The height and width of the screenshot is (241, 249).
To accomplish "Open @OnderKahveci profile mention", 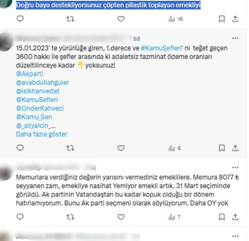I will tap(40, 108).
